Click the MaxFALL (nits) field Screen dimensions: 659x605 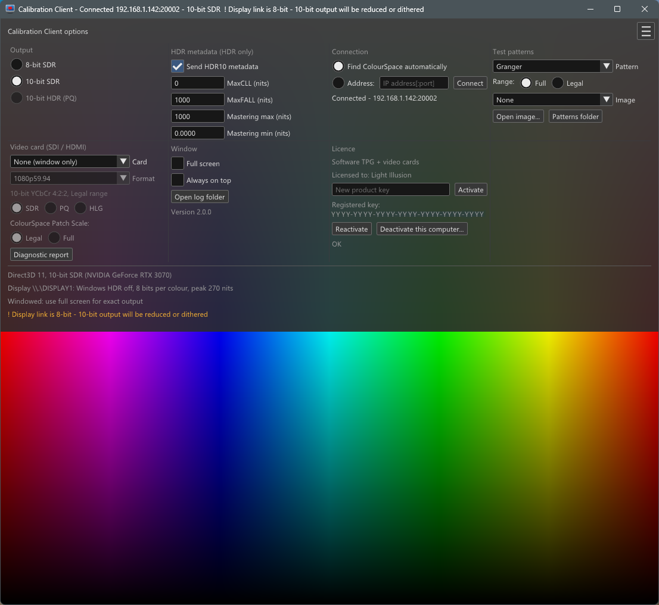click(x=198, y=99)
